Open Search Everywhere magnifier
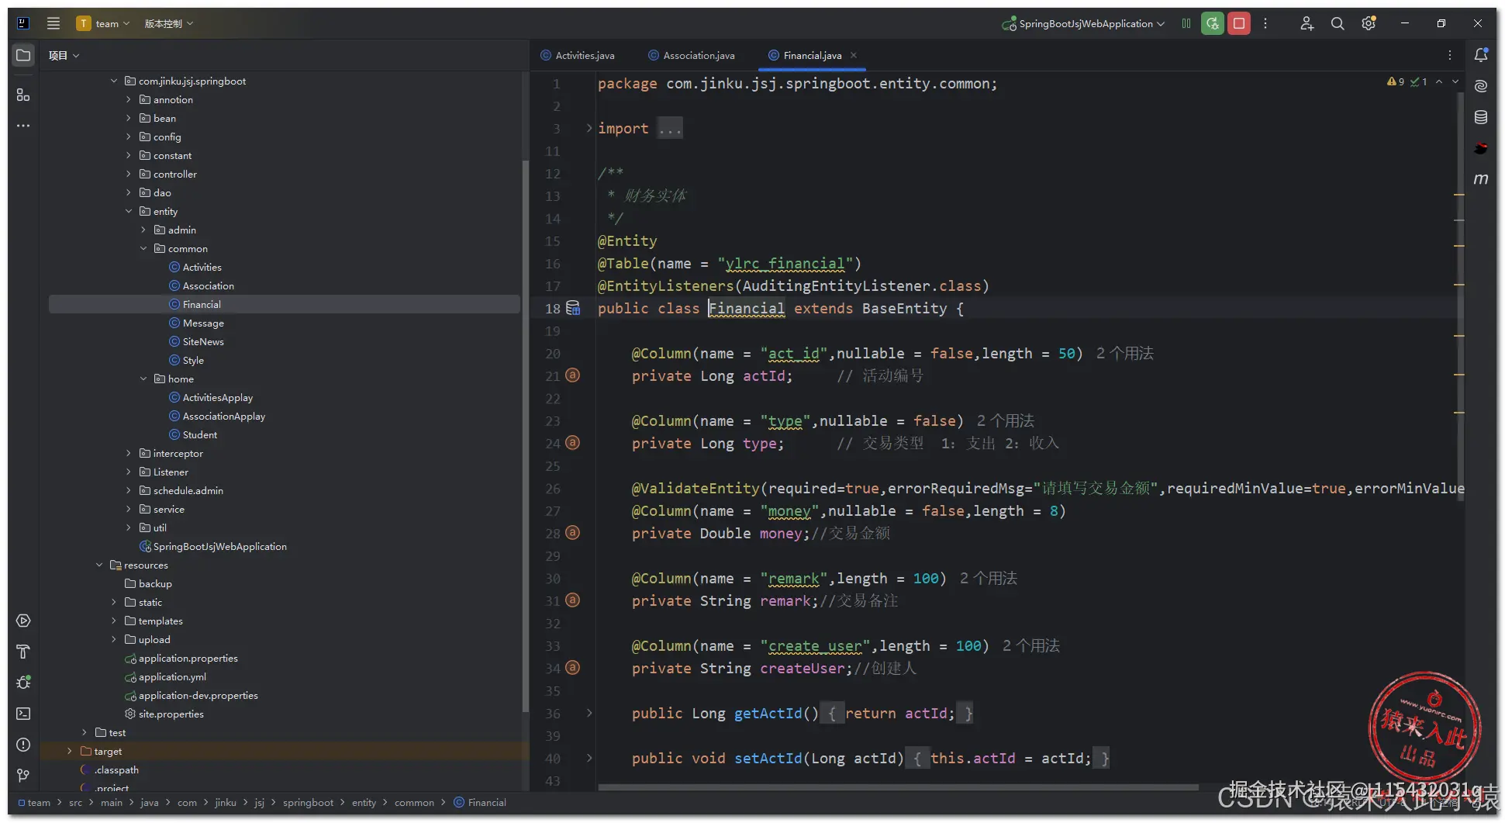The image size is (1505, 823). point(1338,23)
